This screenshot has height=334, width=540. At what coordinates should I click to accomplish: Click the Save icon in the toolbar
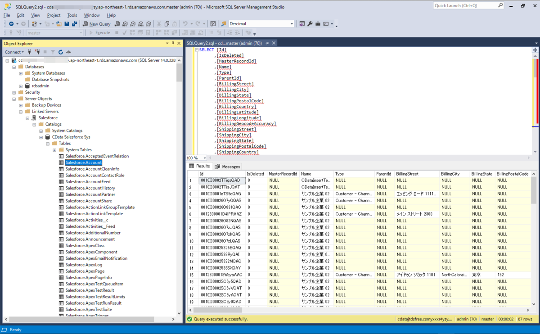[67, 24]
